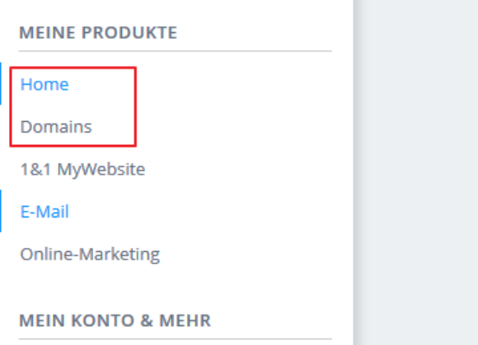Go to the Domains section
The image size is (478, 345).
click(x=56, y=127)
